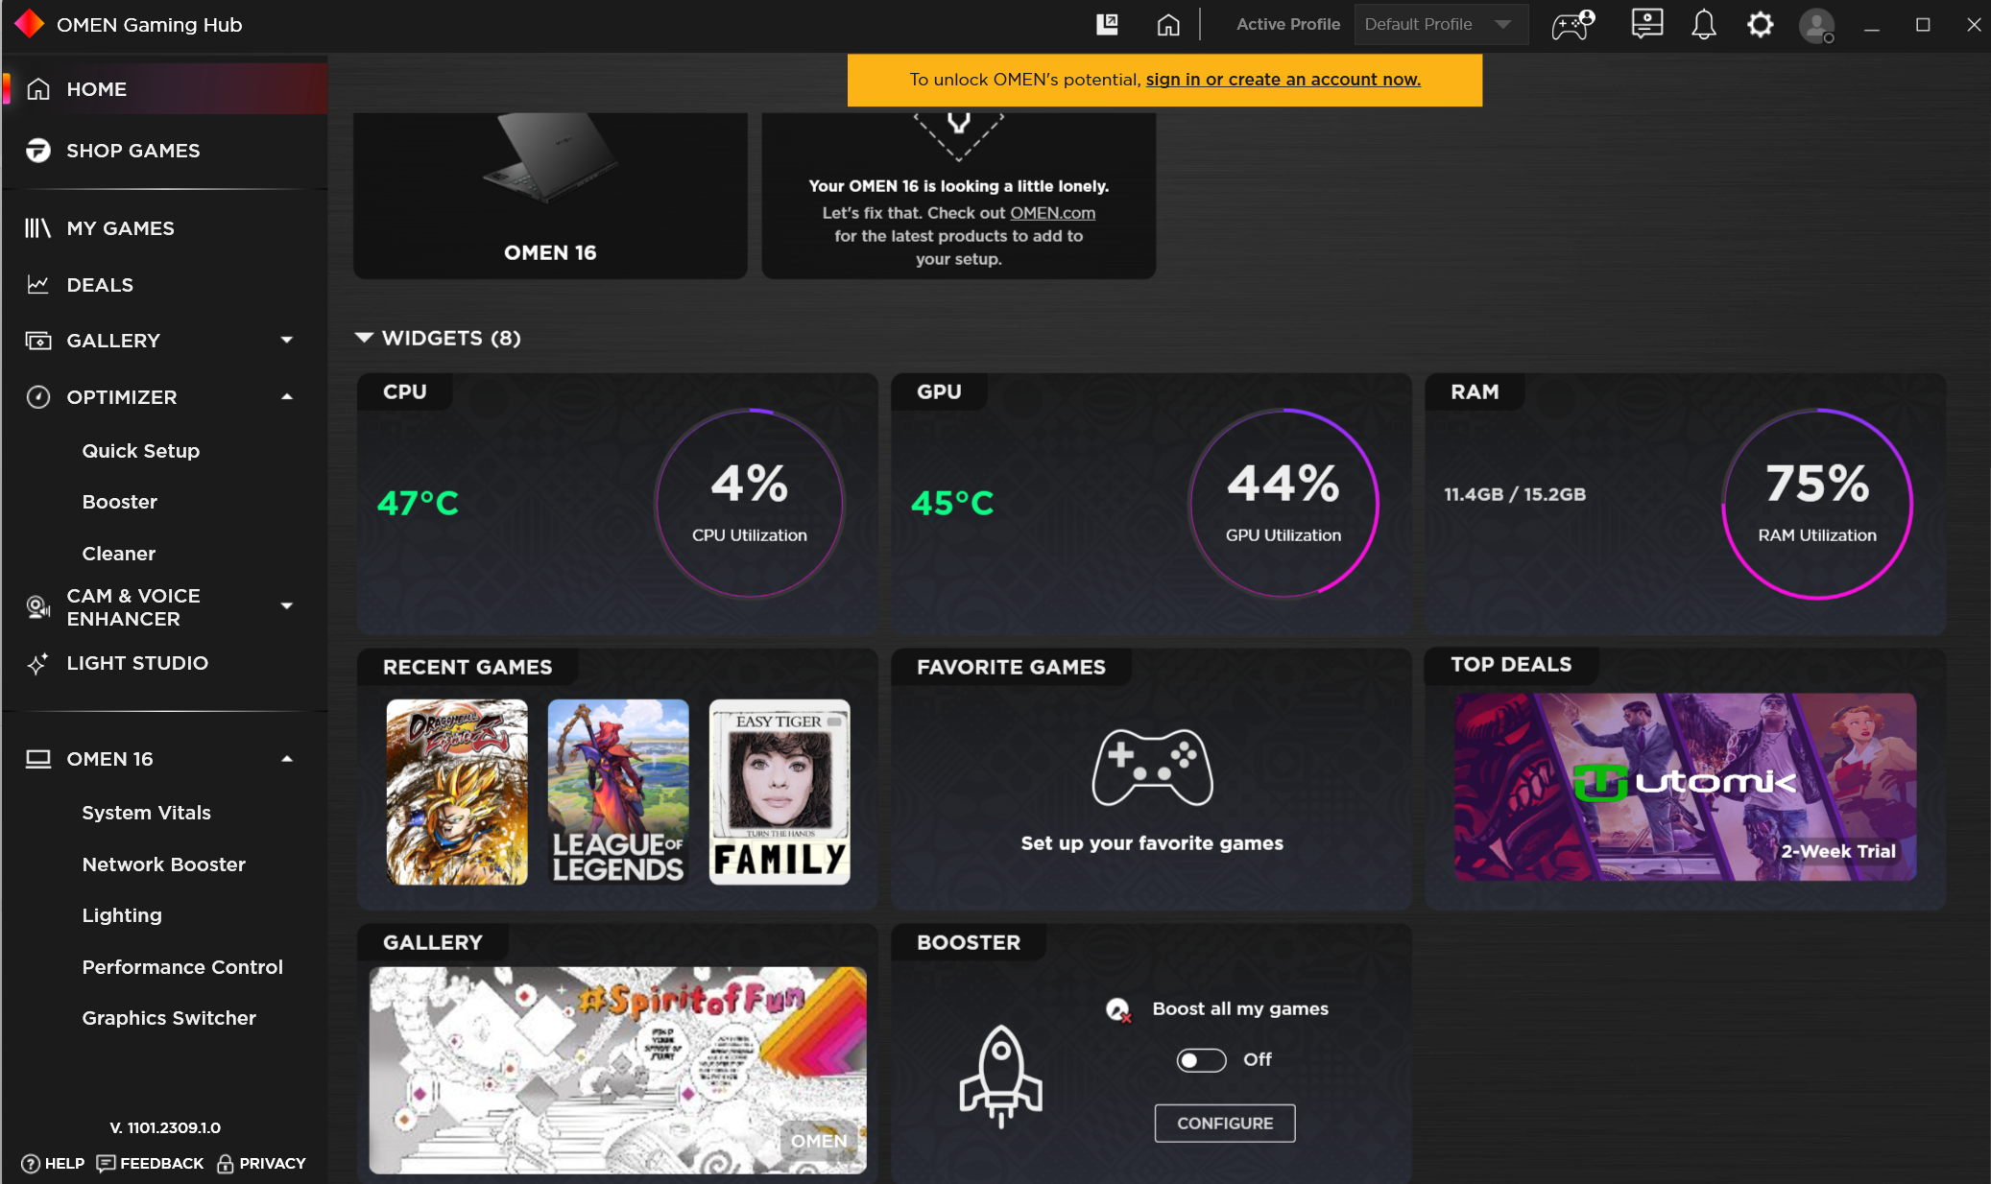Screen dimensions: 1991x1184
Task: Open Graphics Switcher
Action: pyautogui.click(x=169, y=1018)
